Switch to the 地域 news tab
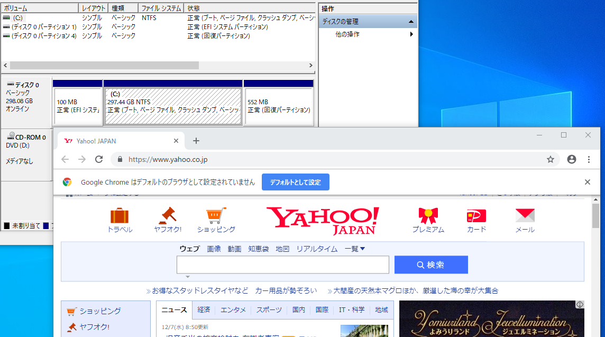The height and width of the screenshot is (337, 605). (x=381, y=309)
